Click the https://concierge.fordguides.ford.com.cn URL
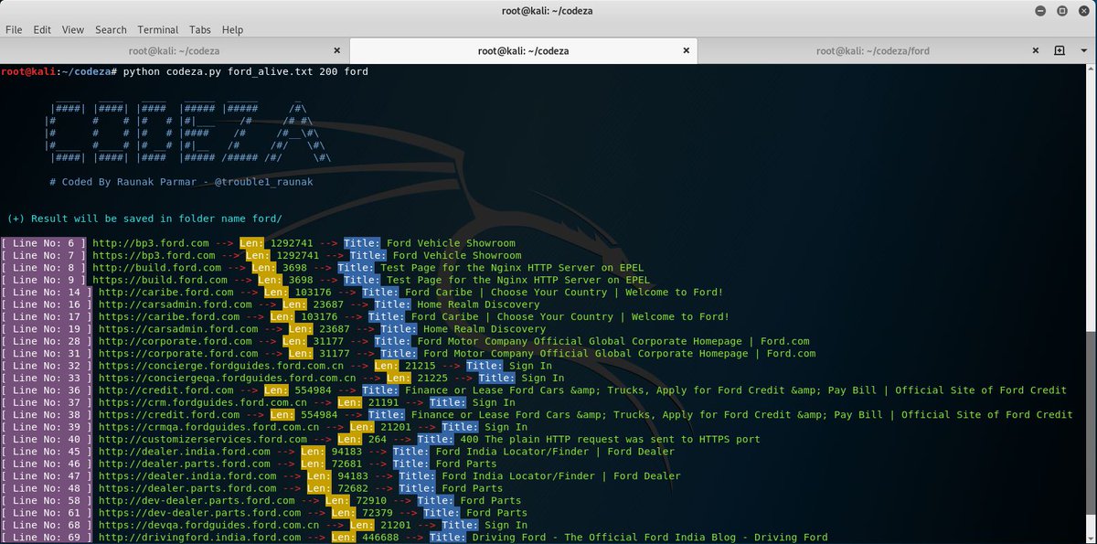This screenshot has height=544, width=1097. tap(221, 366)
